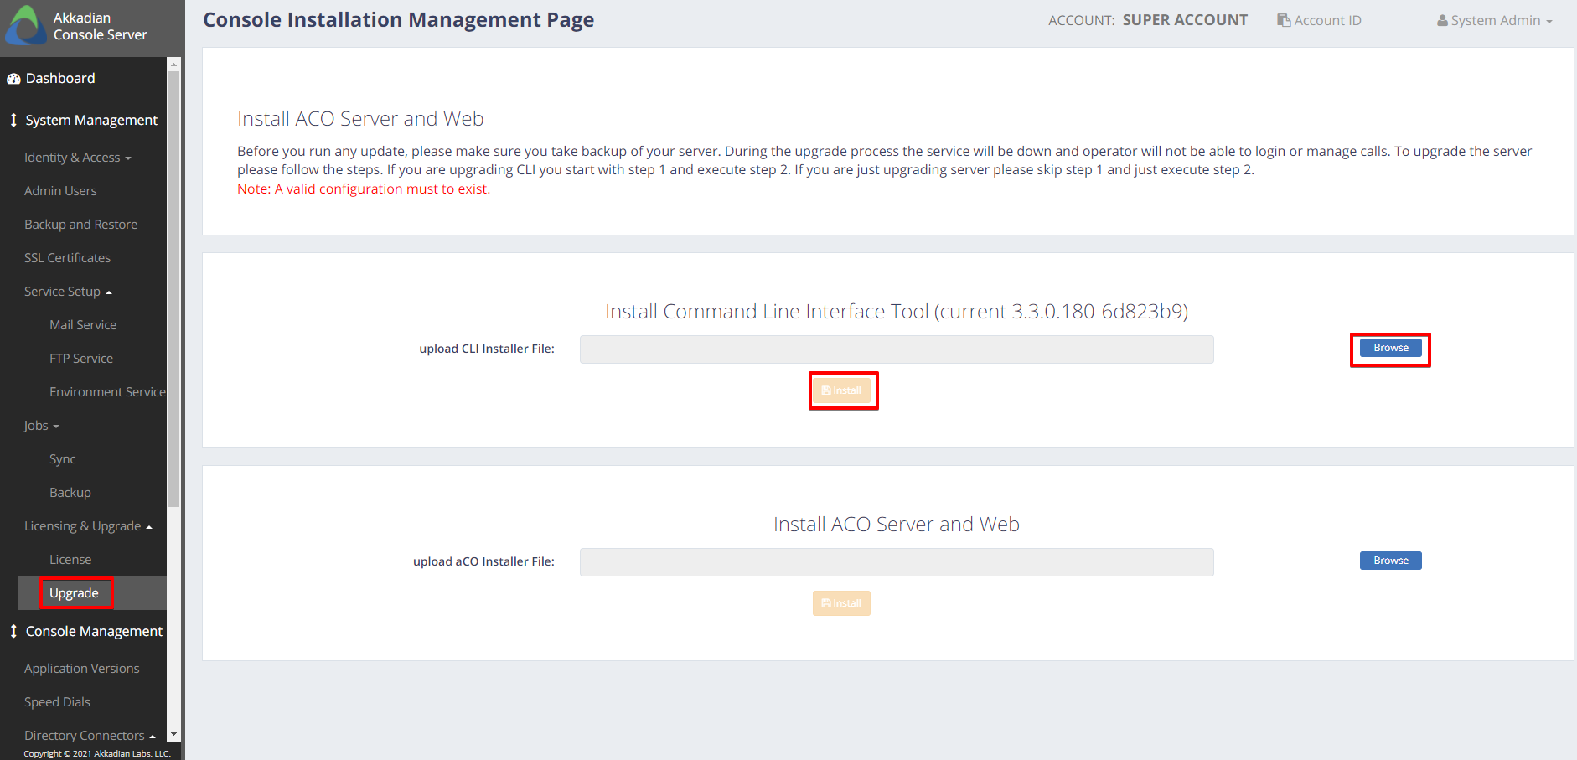Viewport: 1577px width, 760px height.
Task: Browse for aCO installer file
Action: click(x=1391, y=561)
